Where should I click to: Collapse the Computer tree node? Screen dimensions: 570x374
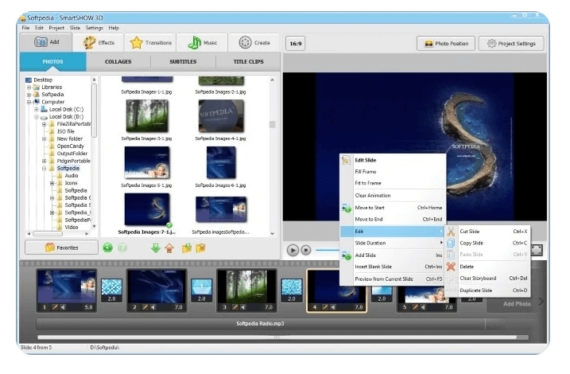click(29, 102)
